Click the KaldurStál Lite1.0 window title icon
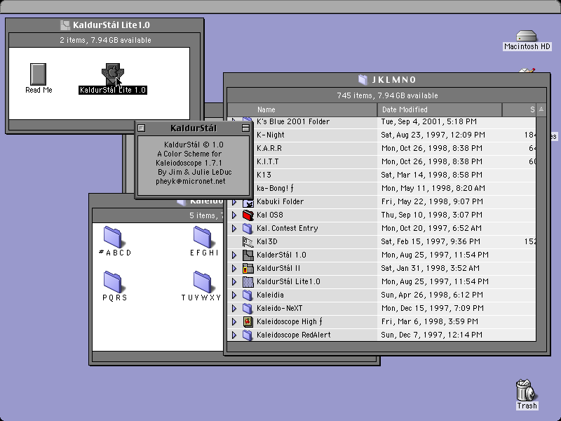Screen dimensions: 561x421 coord(65,25)
